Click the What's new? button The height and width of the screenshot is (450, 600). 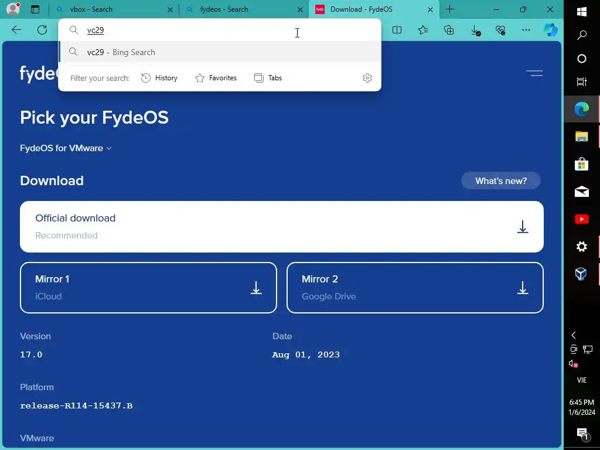pyautogui.click(x=501, y=180)
